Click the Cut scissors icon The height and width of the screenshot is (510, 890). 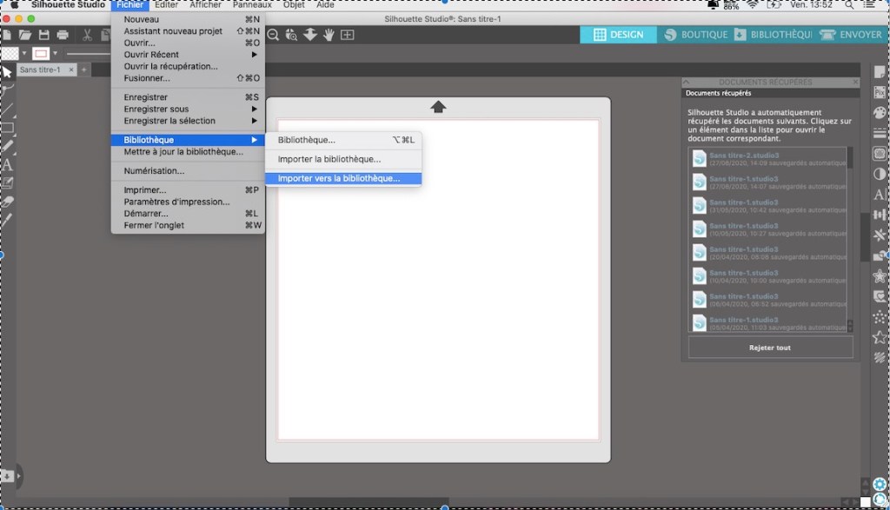(87, 35)
